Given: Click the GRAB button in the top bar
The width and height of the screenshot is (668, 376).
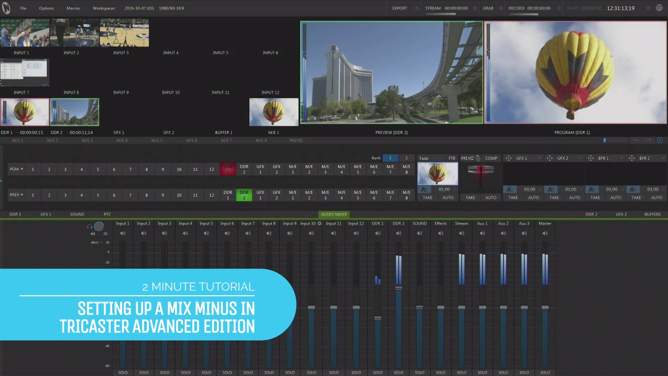Looking at the screenshot, I should (x=488, y=8).
